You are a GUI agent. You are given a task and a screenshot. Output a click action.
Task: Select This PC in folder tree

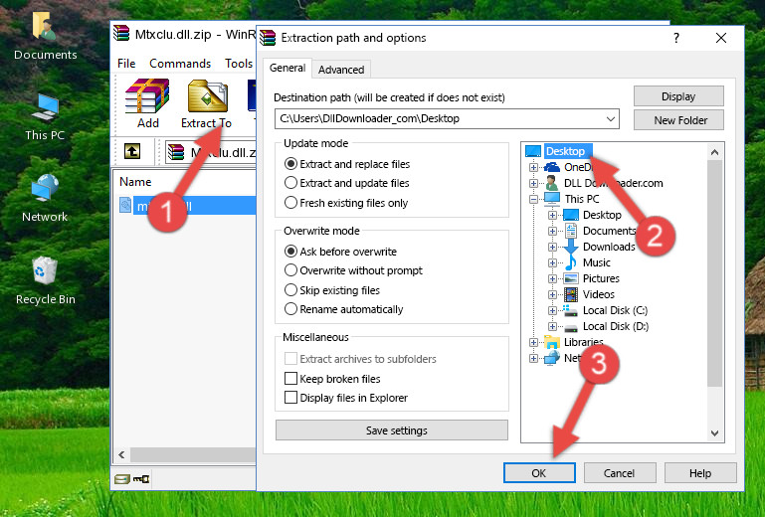582,199
